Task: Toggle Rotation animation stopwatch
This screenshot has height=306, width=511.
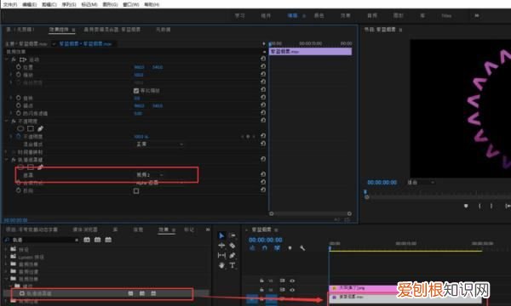Action: 18,98
